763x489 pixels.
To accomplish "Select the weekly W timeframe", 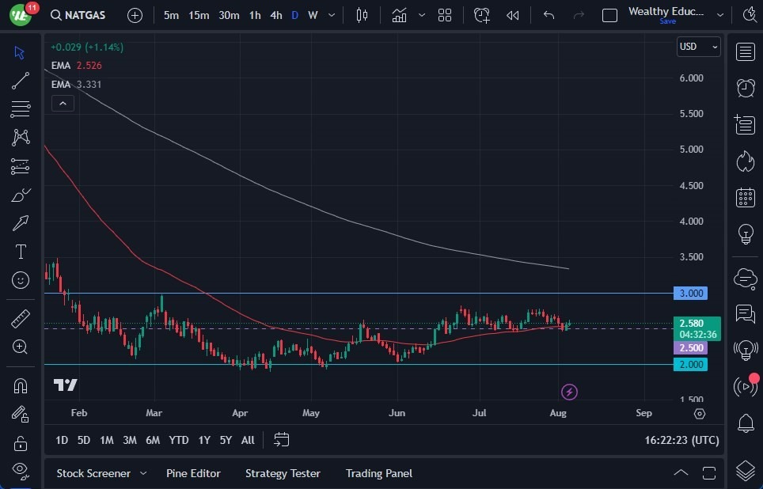I will click(313, 15).
